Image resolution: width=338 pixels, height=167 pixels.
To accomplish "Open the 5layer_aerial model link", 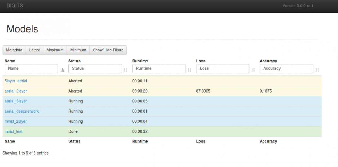I will click(16, 81).
